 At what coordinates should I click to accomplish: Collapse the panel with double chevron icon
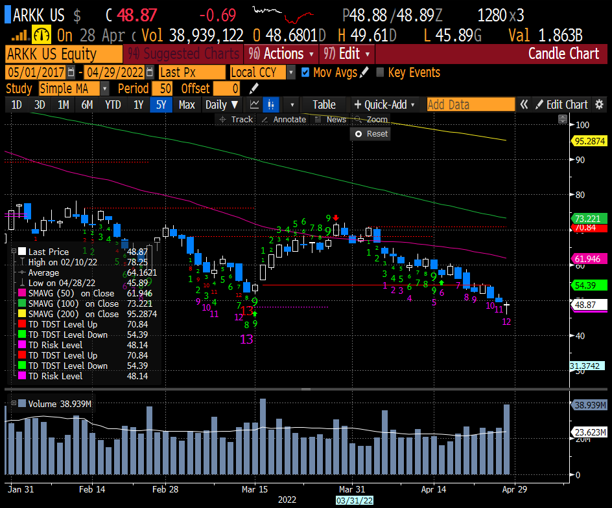pyautogui.click(x=524, y=104)
